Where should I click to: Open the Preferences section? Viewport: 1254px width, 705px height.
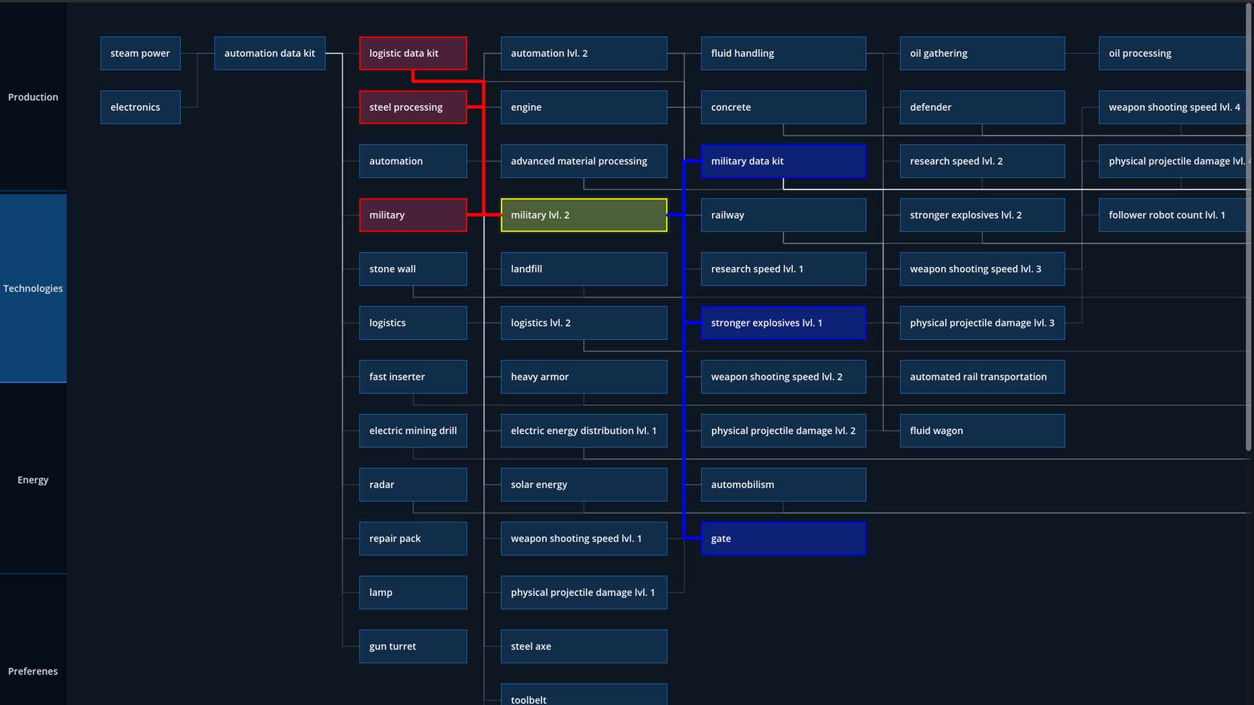tap(33, 670)
